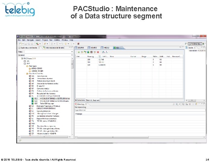Viewport: 217px width, 163px height.
Task: Click the Error Log delete log X icon
Action: coord(190,104)
